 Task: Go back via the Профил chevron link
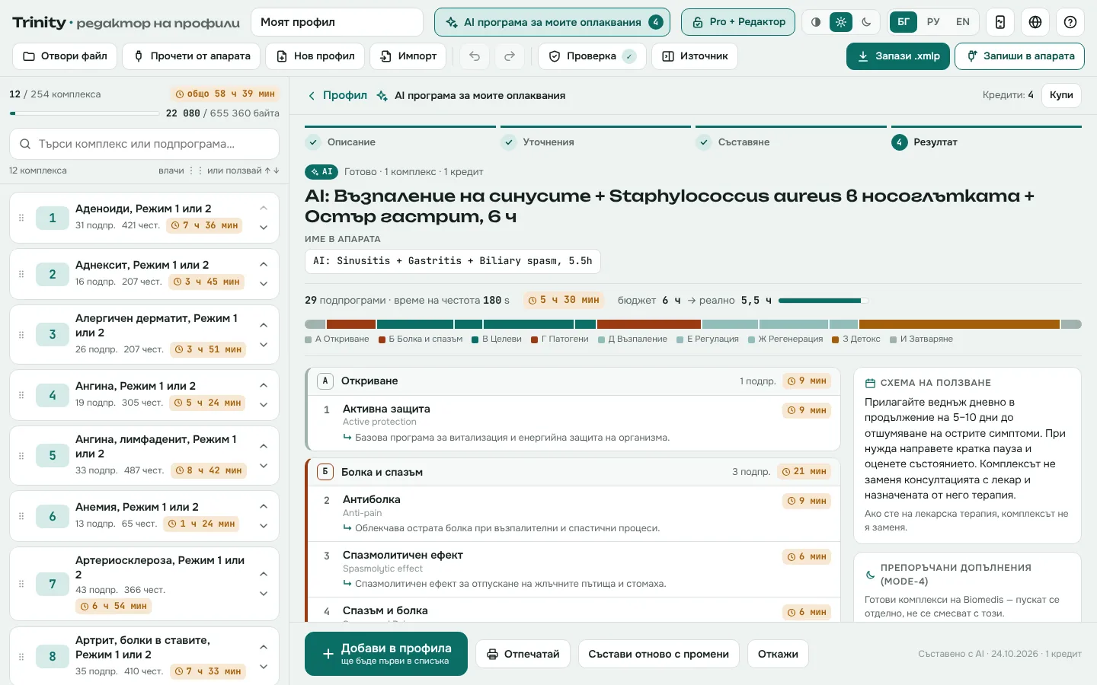(337, 96)
